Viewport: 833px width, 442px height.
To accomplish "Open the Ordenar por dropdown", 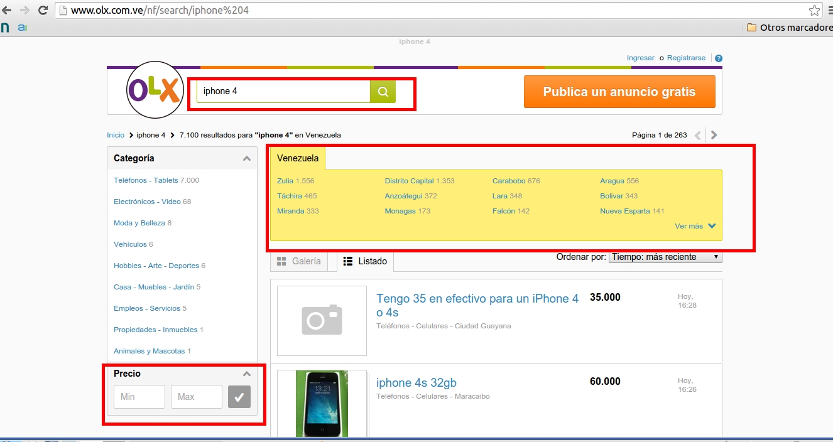I will 665,257.
